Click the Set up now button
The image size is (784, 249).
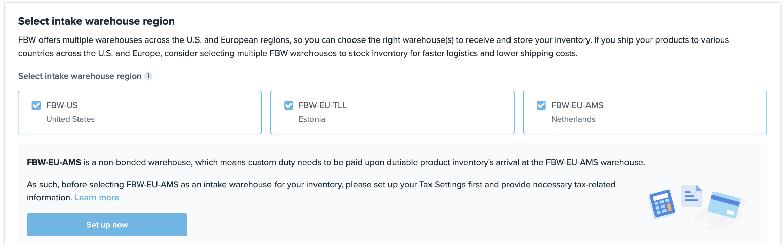tap(107, 225)
